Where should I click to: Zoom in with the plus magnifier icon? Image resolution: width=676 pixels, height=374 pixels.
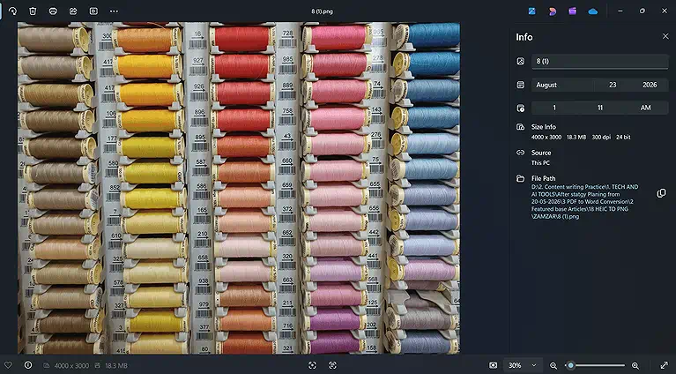tap(635, 366)
